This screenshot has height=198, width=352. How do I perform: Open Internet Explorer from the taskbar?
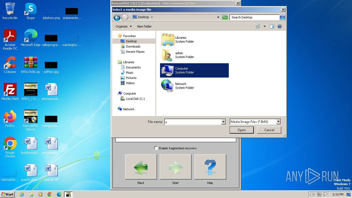click(22, 194)
